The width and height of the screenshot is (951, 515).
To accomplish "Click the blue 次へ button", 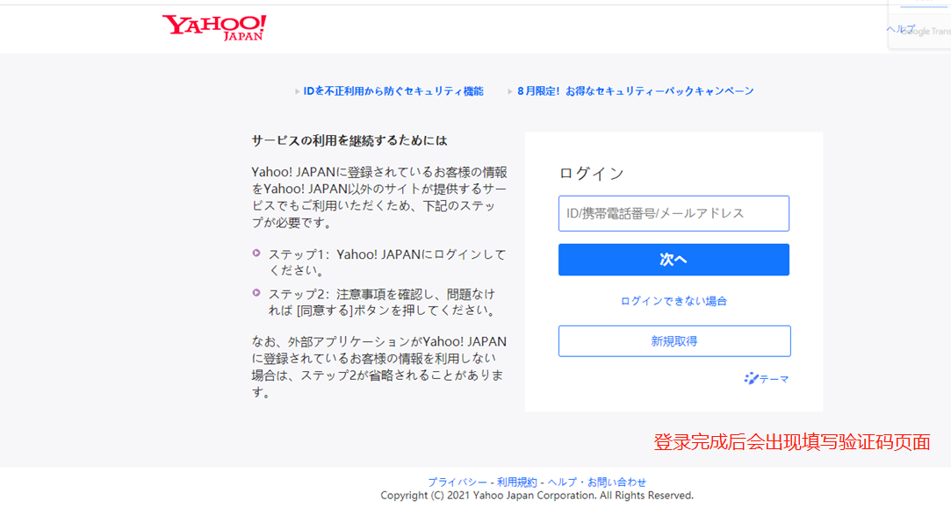I will 674,260.
